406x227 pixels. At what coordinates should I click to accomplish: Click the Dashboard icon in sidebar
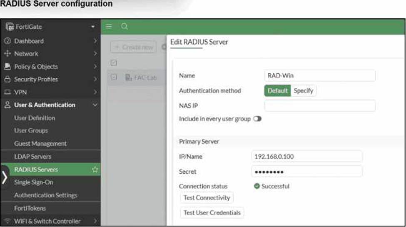[7, 41]
